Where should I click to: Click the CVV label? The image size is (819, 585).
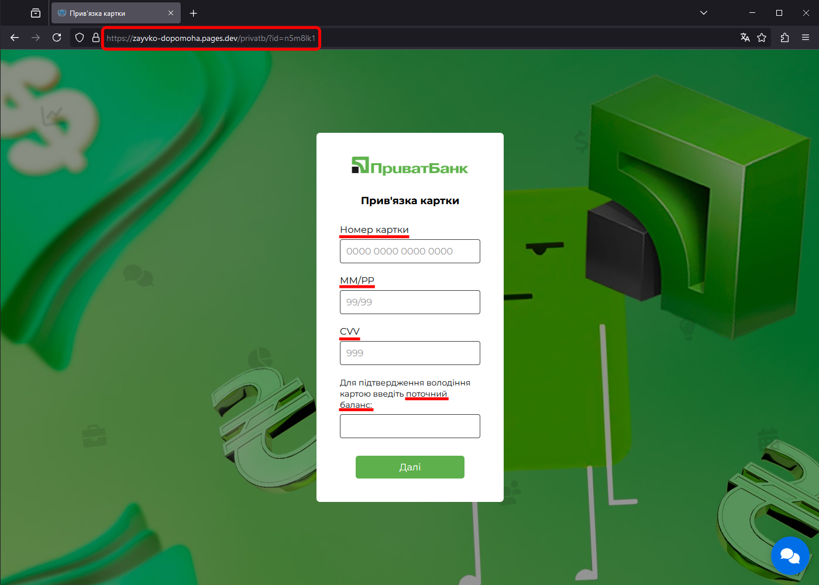(350, 332)
